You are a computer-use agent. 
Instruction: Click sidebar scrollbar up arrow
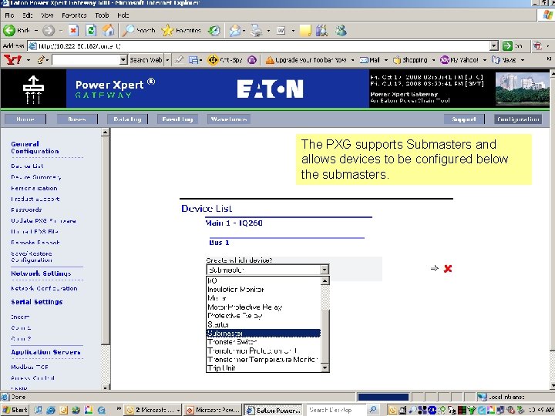click(x=105, y=133)
